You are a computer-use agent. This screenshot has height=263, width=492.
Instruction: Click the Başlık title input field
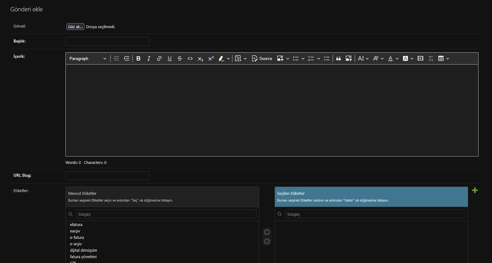point(107,42)
